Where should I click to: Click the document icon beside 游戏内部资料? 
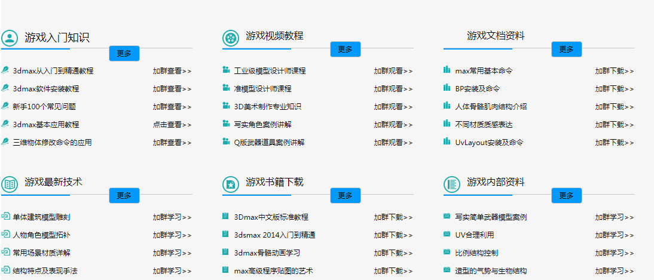[x=451, y=184]
